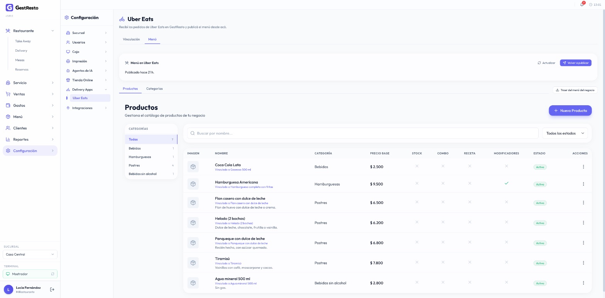Open the Vinculado a Gaseosa 500 ml link
The image size is (605, 298).
pyautogui.click(x=233, y=170)
